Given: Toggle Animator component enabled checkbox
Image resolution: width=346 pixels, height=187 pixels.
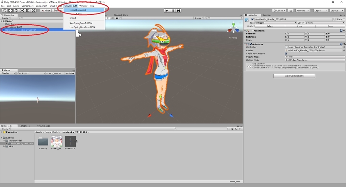Looking at the screenshot, I should (x=251, y=44).
